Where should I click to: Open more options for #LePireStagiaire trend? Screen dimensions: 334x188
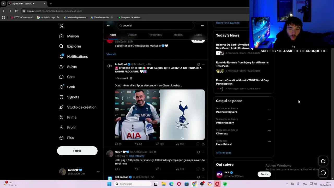269,109
